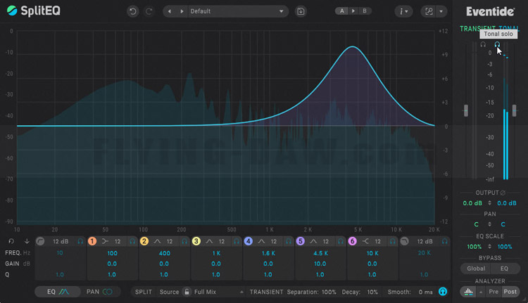Toggle band 4 on or off

click(249, 241)
